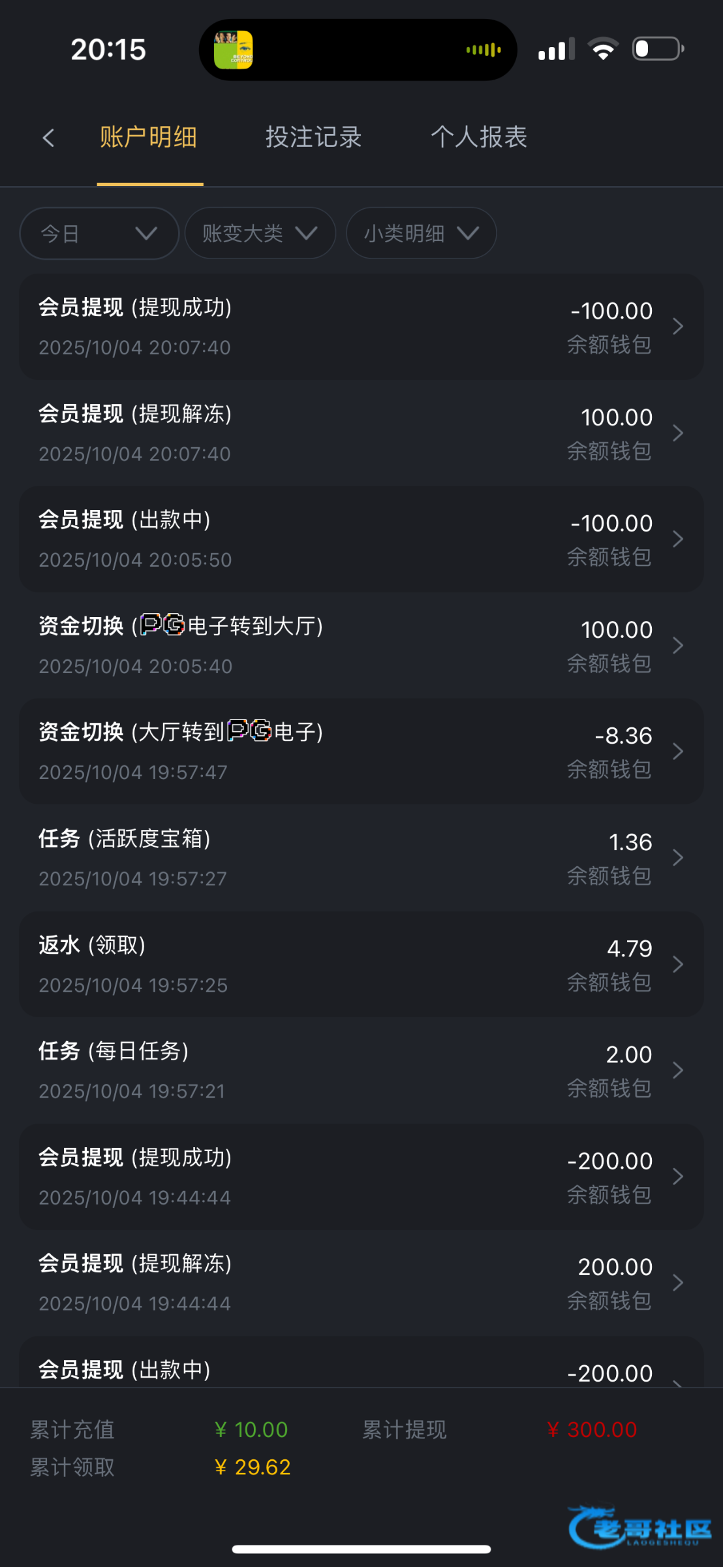Open chevron for 返水 (领取) 4.79 entry
The height and width of the screenshot is (1567, 723).
[x=678, y=964]
